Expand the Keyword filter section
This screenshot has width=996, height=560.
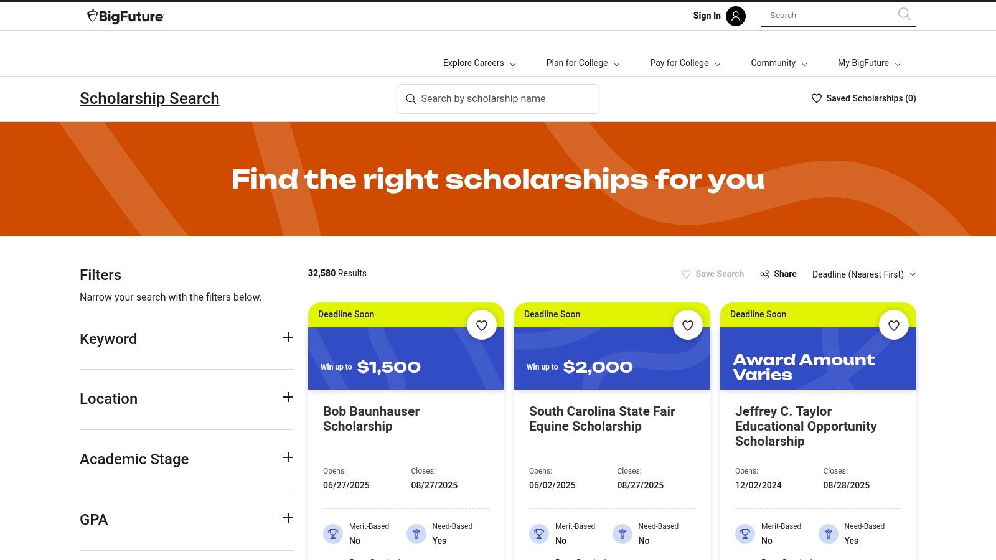coord(288,337)
